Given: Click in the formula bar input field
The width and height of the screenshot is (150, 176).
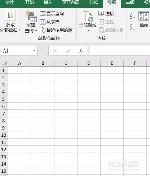Looking at the screenshot, I should click(120, 51).
